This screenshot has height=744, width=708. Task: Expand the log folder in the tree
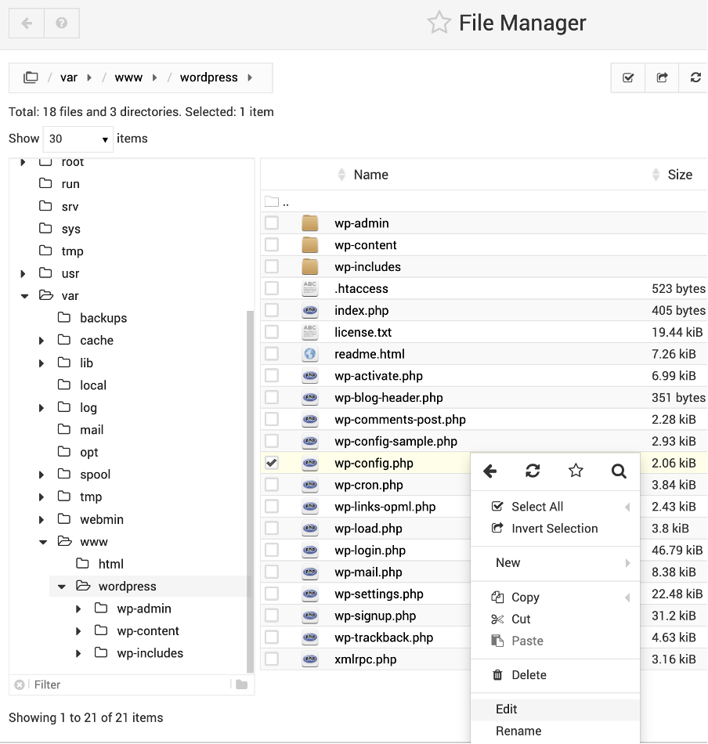[42, 408]
